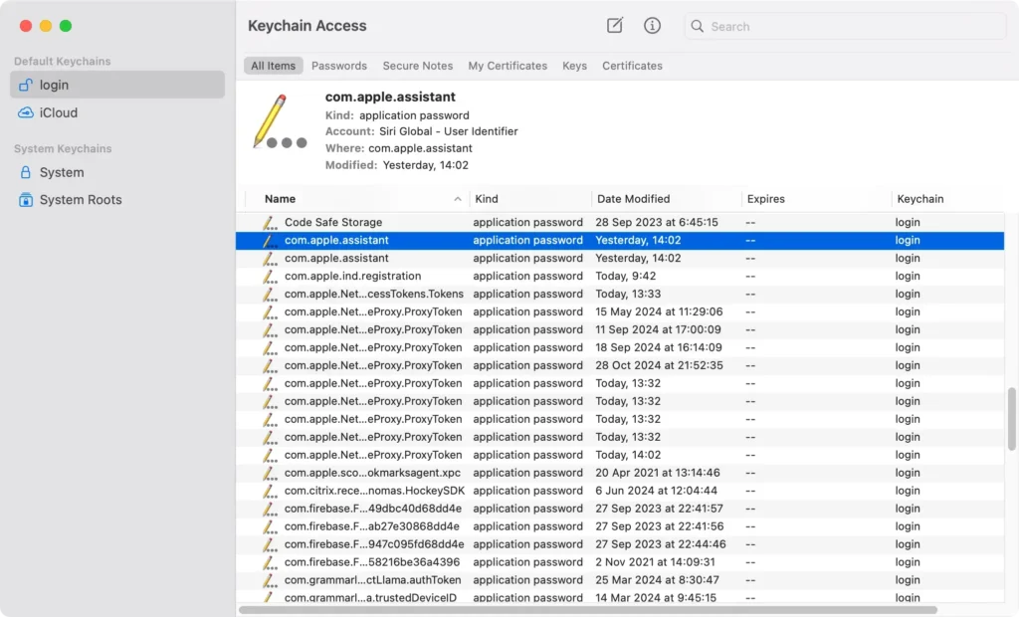Click the key icon beside Code Safe Storage
The height and width of the screenshot is (617, 1019).
[267, 222]
